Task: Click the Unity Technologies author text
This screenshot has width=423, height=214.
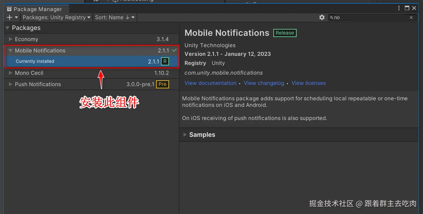Action: (x=210, y=45)
